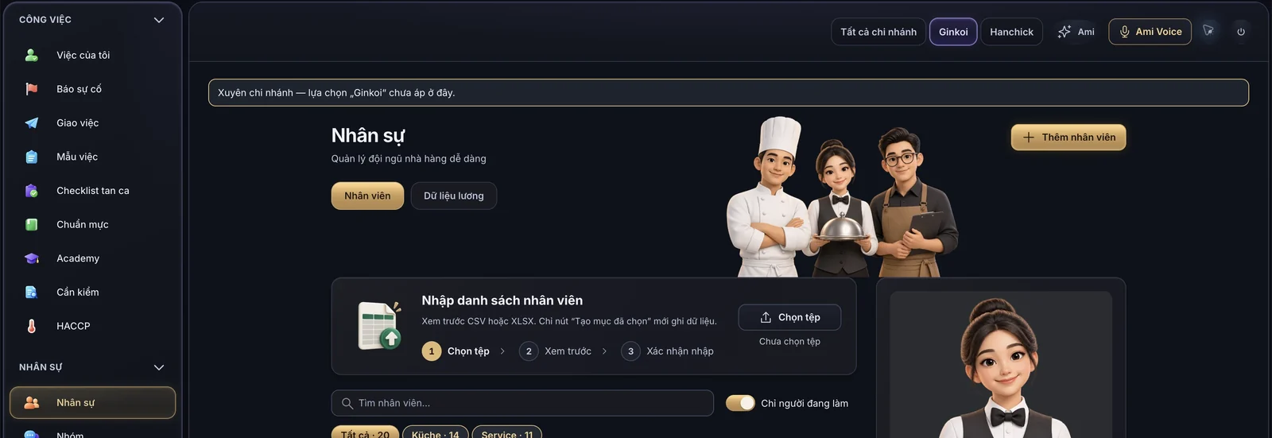Click the Chọn tệp upload button
Image resolution: width=1272 pixels, height=438 pixels.
[x=789, y=317]
